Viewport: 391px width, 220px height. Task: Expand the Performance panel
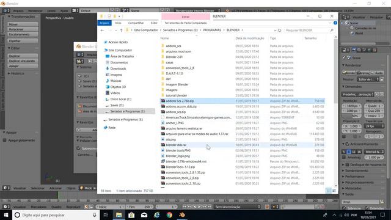(x=343, y=177)
